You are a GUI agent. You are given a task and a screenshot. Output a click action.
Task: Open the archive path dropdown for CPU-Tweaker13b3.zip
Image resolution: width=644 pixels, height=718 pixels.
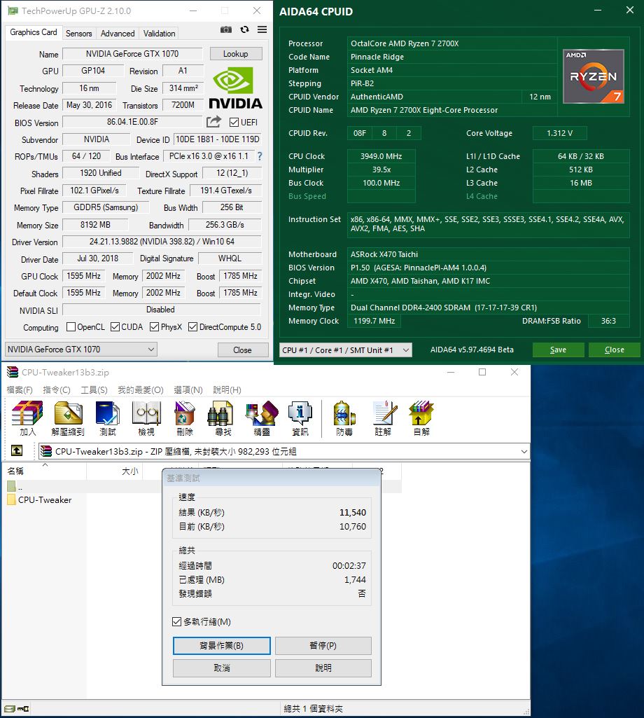tap(524, 451)
